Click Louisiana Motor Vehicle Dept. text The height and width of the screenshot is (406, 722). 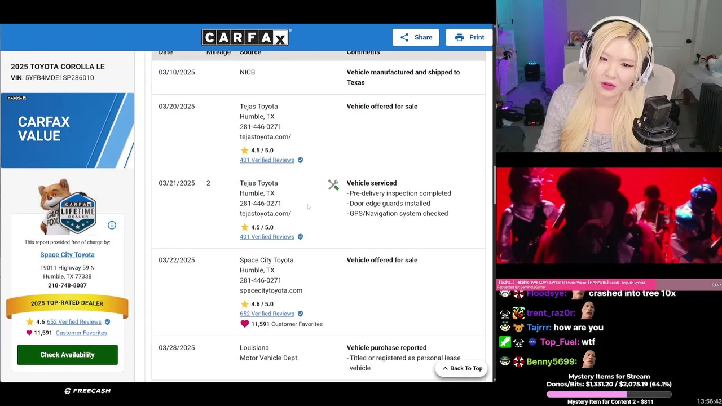tap(269, 353)
